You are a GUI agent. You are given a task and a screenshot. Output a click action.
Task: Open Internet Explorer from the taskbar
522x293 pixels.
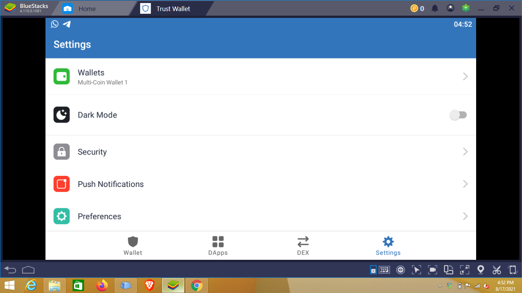tap(31, 285)
